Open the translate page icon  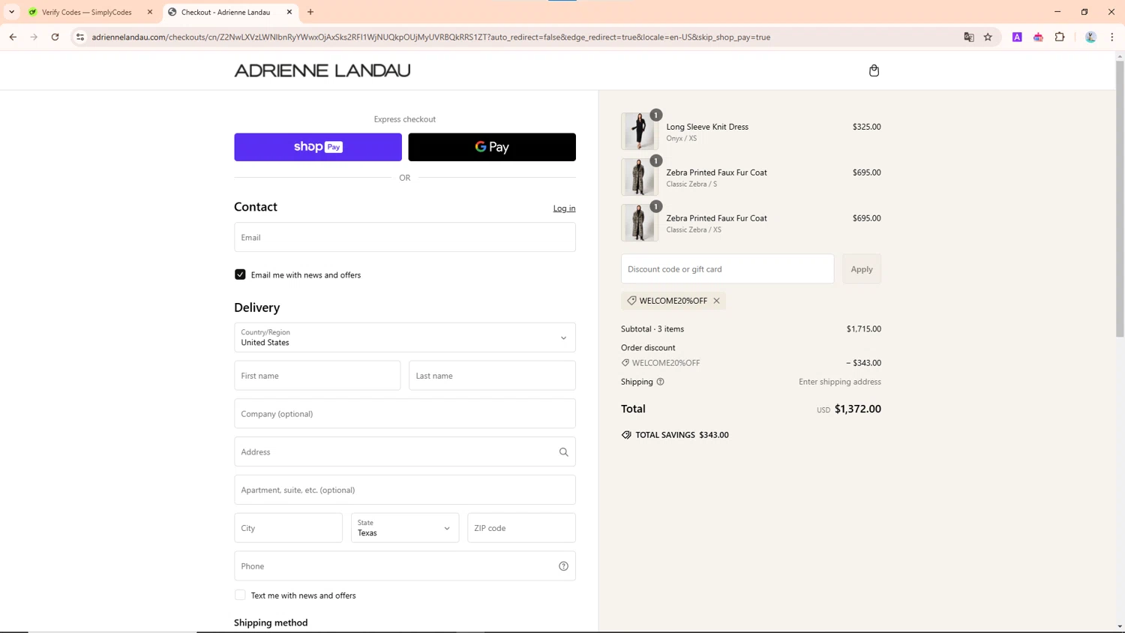(968, 37)
